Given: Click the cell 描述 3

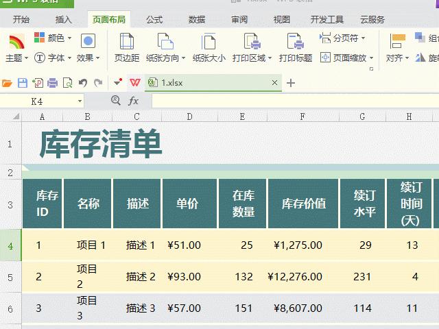Looking at the screenshot, I should coord(137,308).
